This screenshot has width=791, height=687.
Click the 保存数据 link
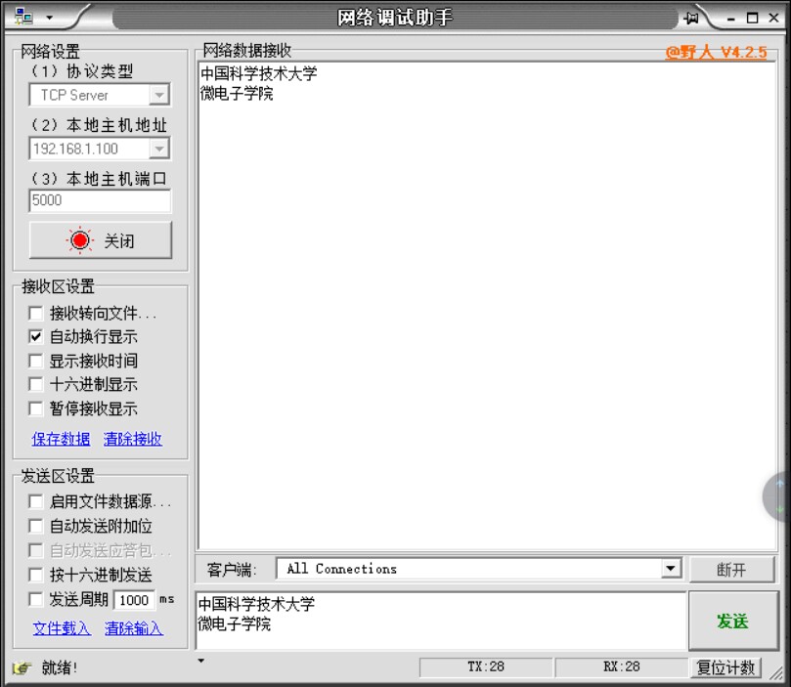[61, 439]
